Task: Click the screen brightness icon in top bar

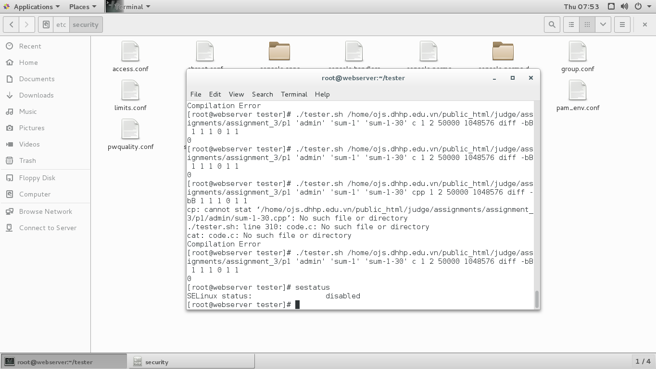Action: tap(611, 6)
